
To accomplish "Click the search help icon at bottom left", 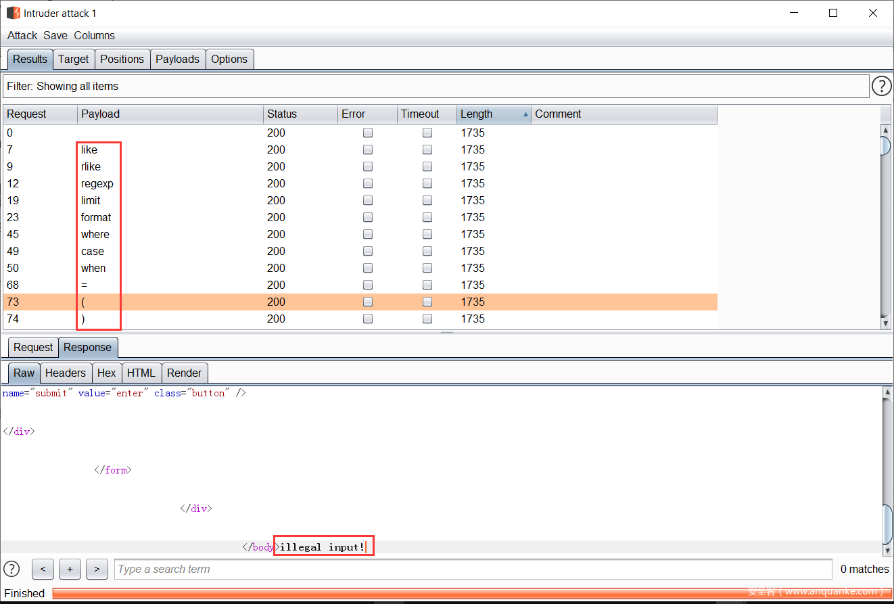I will pyautogui.click(x=11, y=569).
